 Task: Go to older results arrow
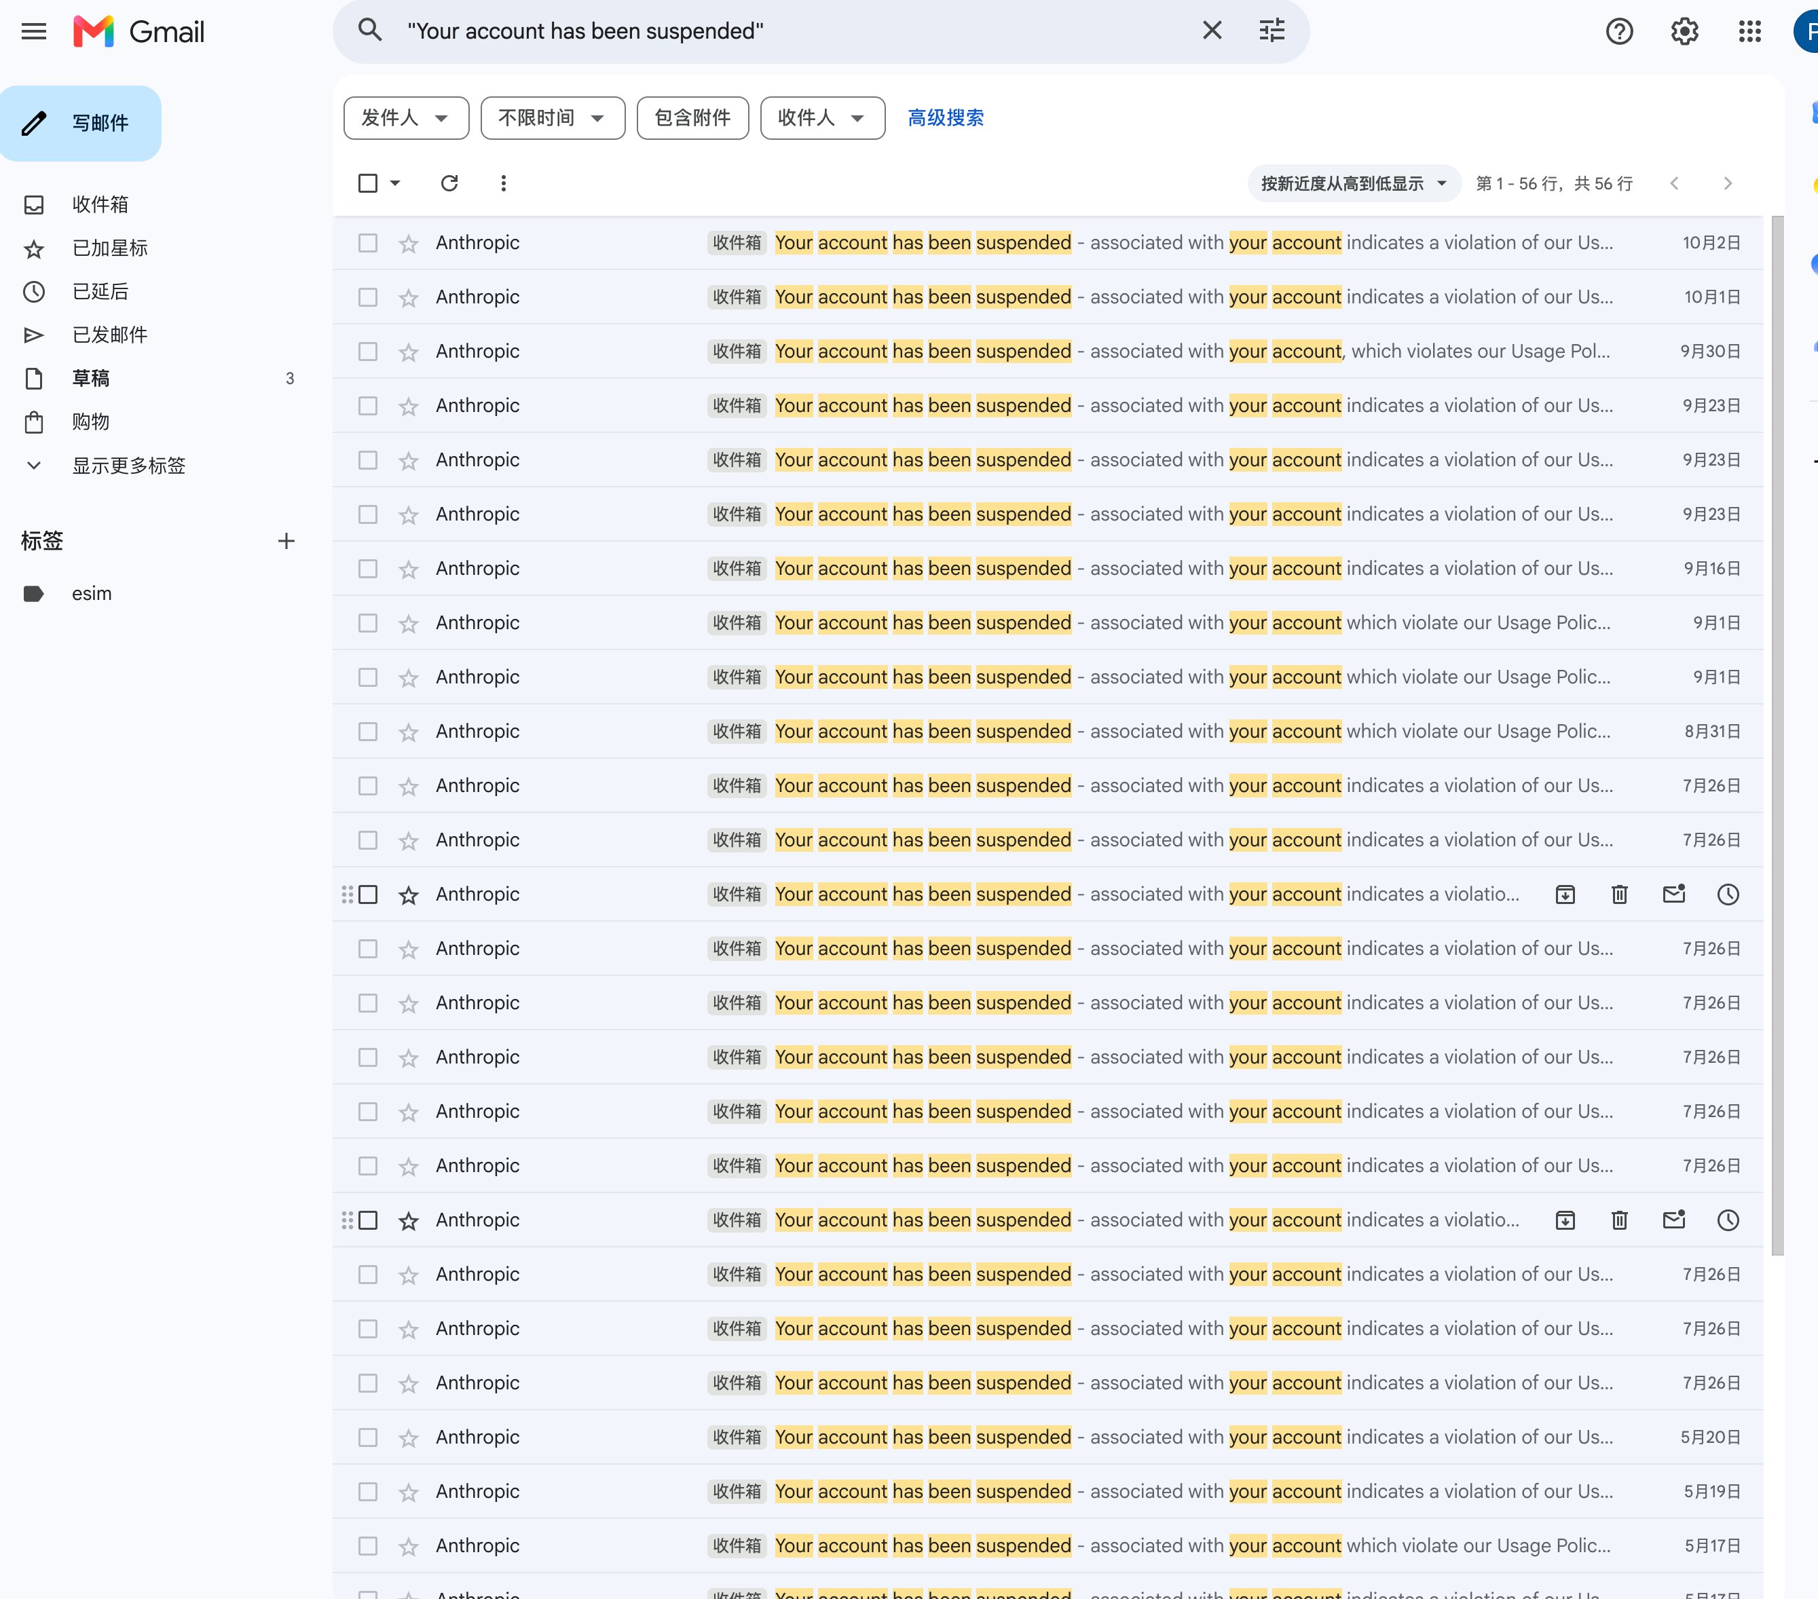click(x=1727, y=183)
